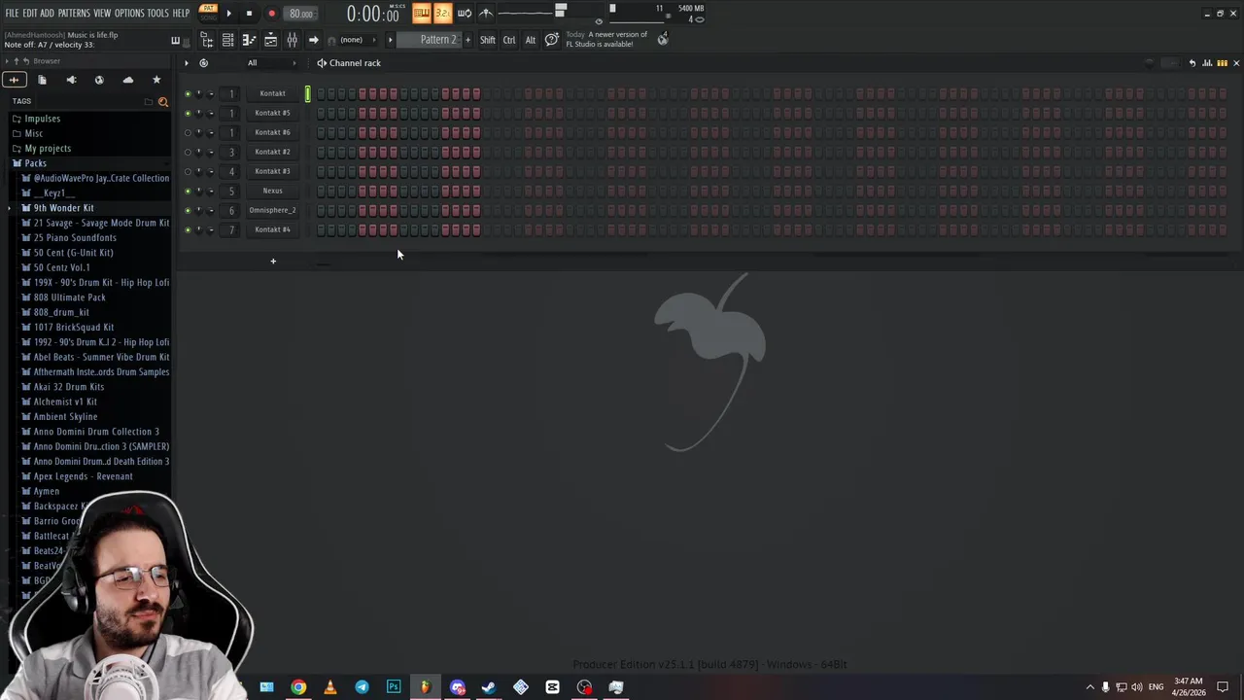The image size is (1244, 700).
Task: Click the news globe icon
Action: [663, 39]
